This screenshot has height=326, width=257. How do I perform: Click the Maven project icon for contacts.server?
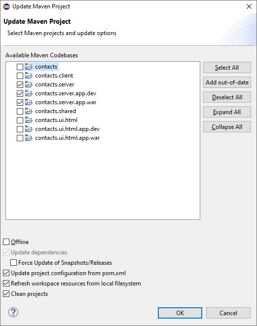(x=29, y=84)
